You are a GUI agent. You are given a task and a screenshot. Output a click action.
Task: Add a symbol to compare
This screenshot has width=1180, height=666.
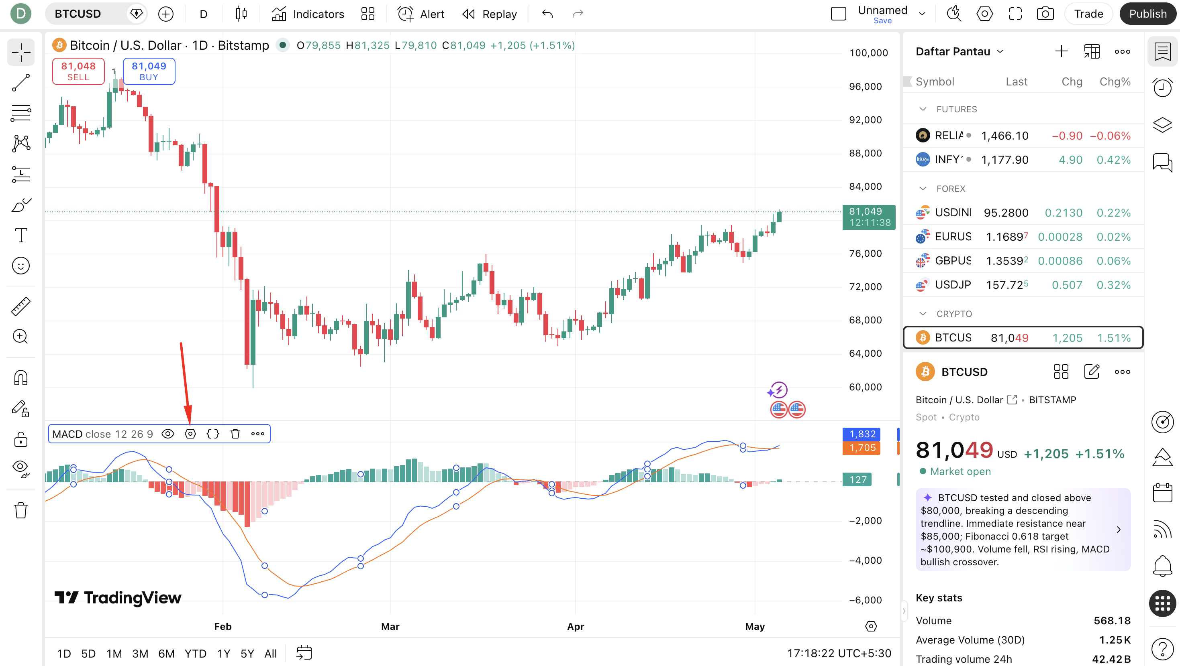point(166,14)
